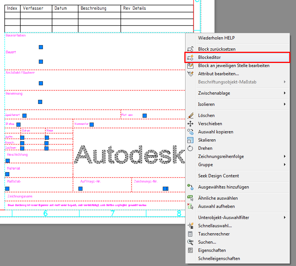Click the Drehen rotate icon
This screenshot has width=296, height=266.
pos(190,148)
